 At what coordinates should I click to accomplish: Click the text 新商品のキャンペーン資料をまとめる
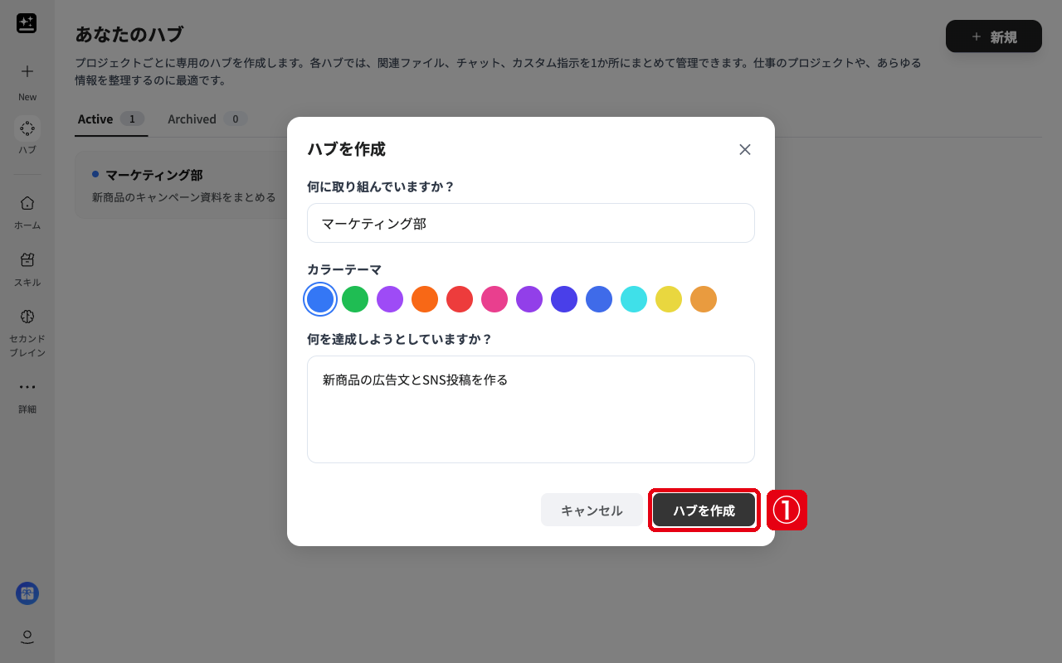[184, 197]
